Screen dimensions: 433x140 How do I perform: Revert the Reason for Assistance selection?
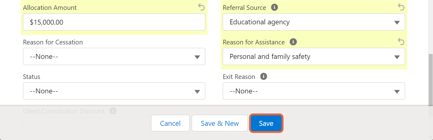401,41
